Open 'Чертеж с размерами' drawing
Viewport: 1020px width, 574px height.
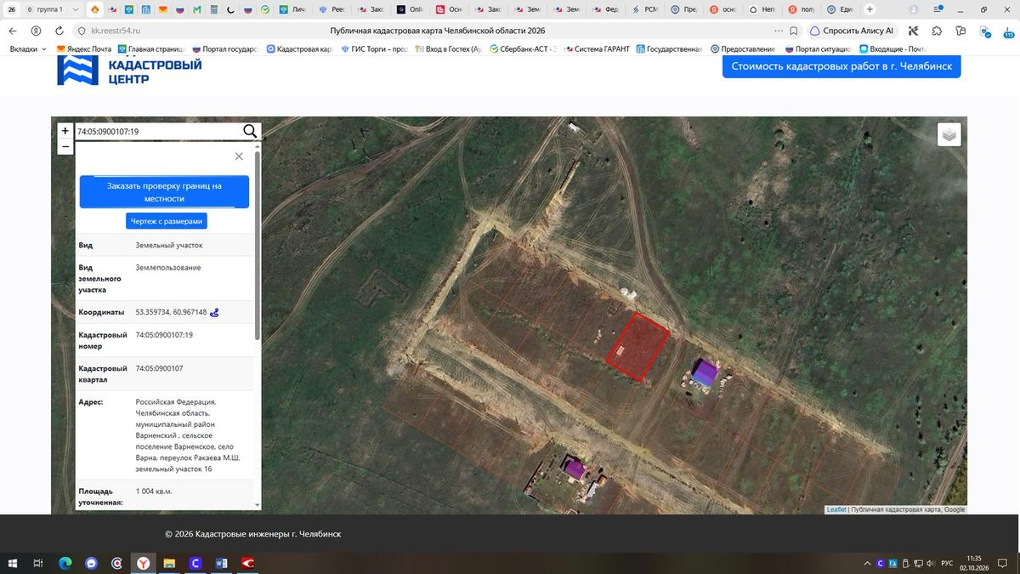point(167,221)
